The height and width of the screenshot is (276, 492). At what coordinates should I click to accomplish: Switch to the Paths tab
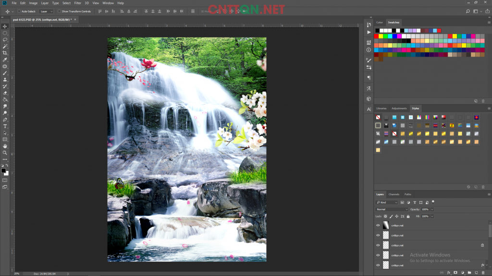coord(407,194)
